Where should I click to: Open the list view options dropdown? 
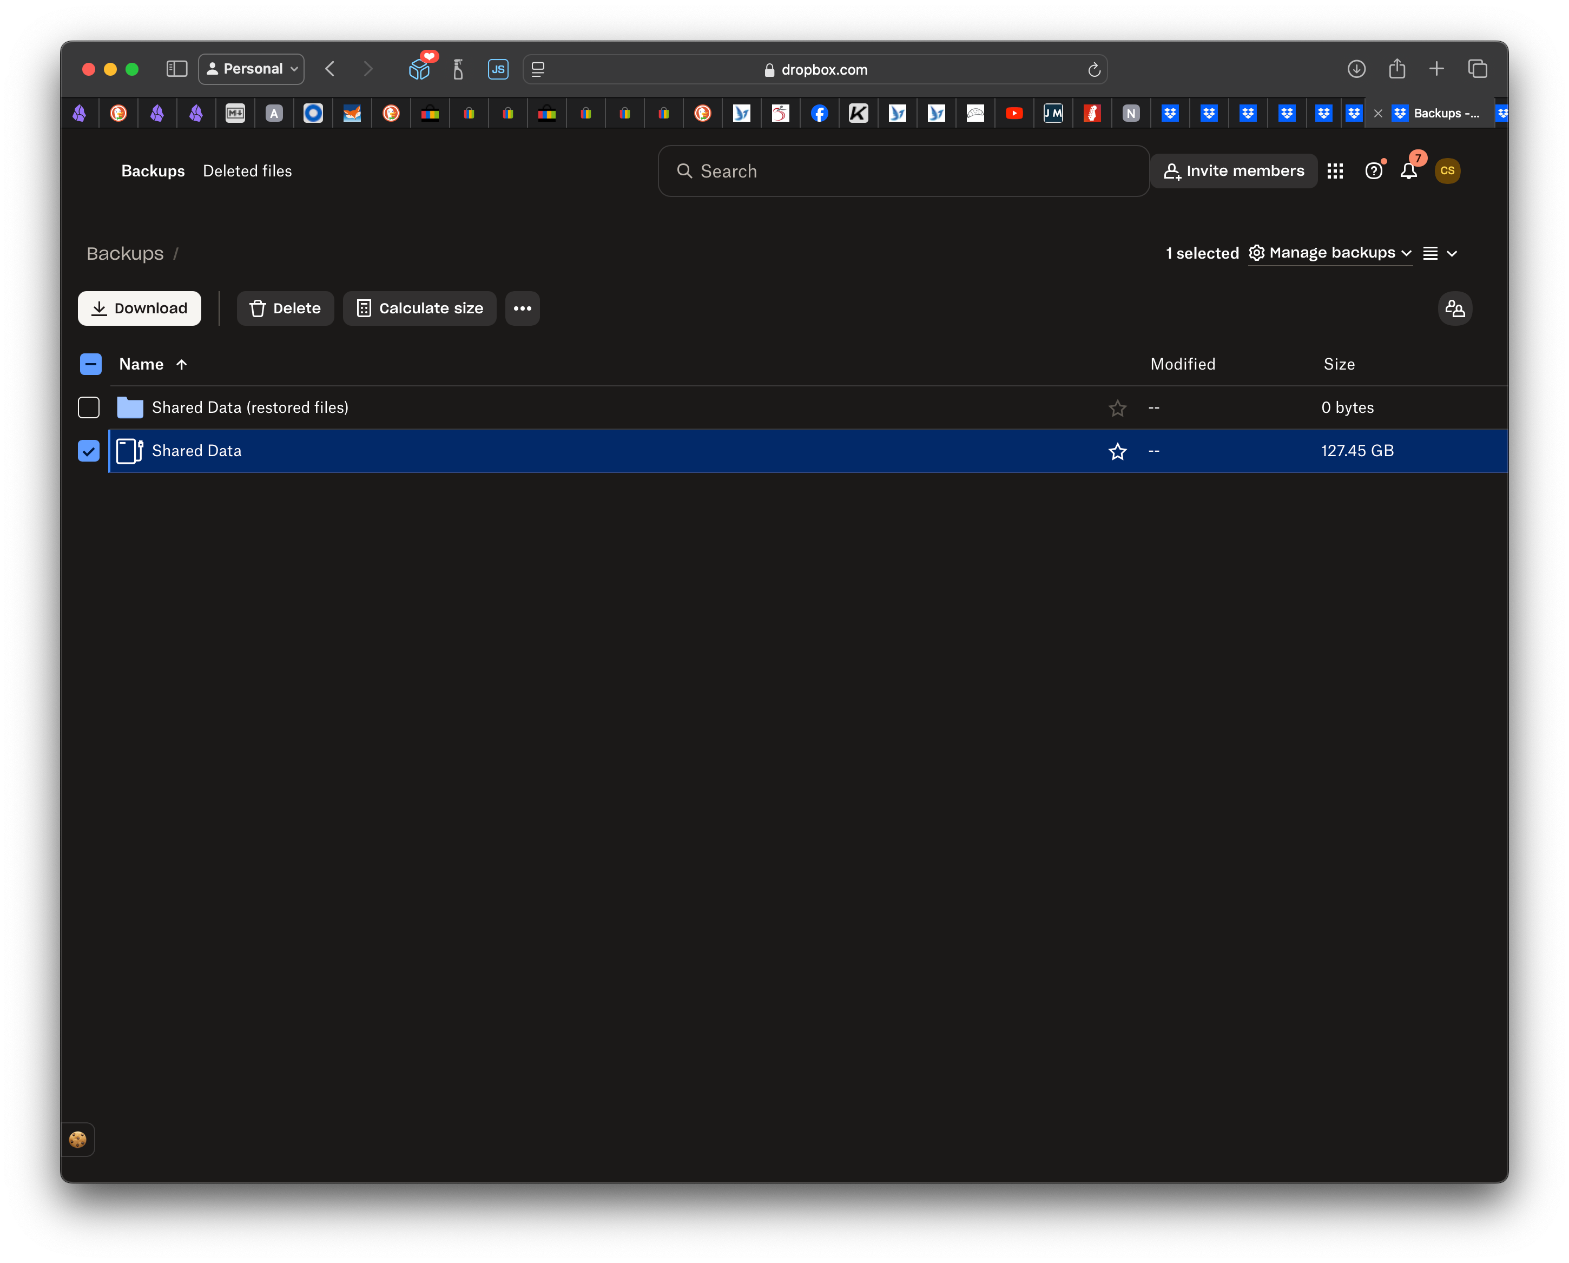point(1440,253)
